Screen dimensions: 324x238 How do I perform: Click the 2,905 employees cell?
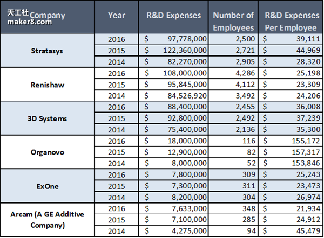233,61
